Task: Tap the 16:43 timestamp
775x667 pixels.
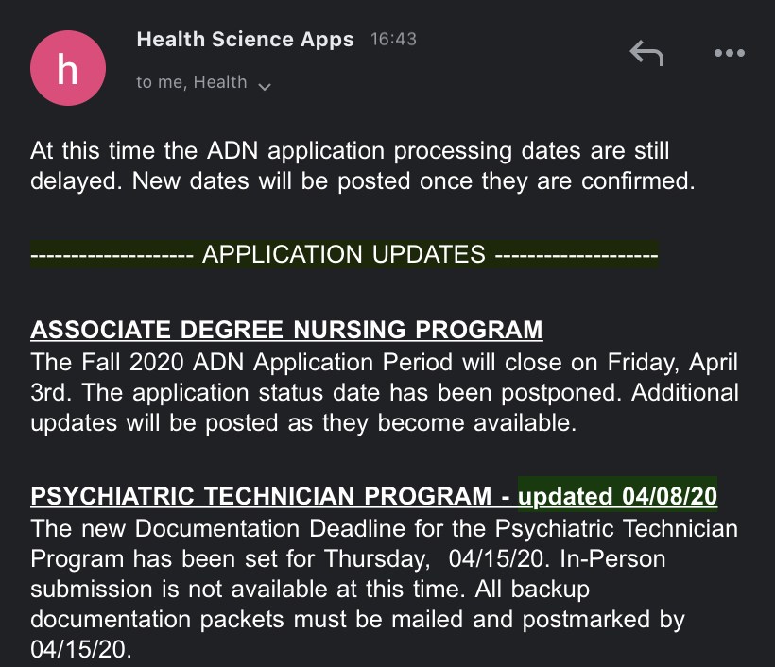Action: (393, 39)
